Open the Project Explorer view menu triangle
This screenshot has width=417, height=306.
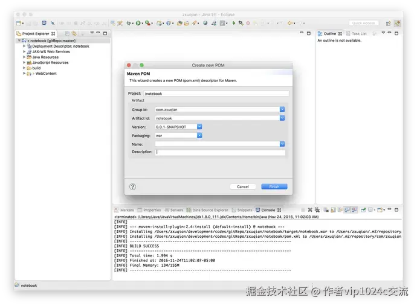[92, 33]
